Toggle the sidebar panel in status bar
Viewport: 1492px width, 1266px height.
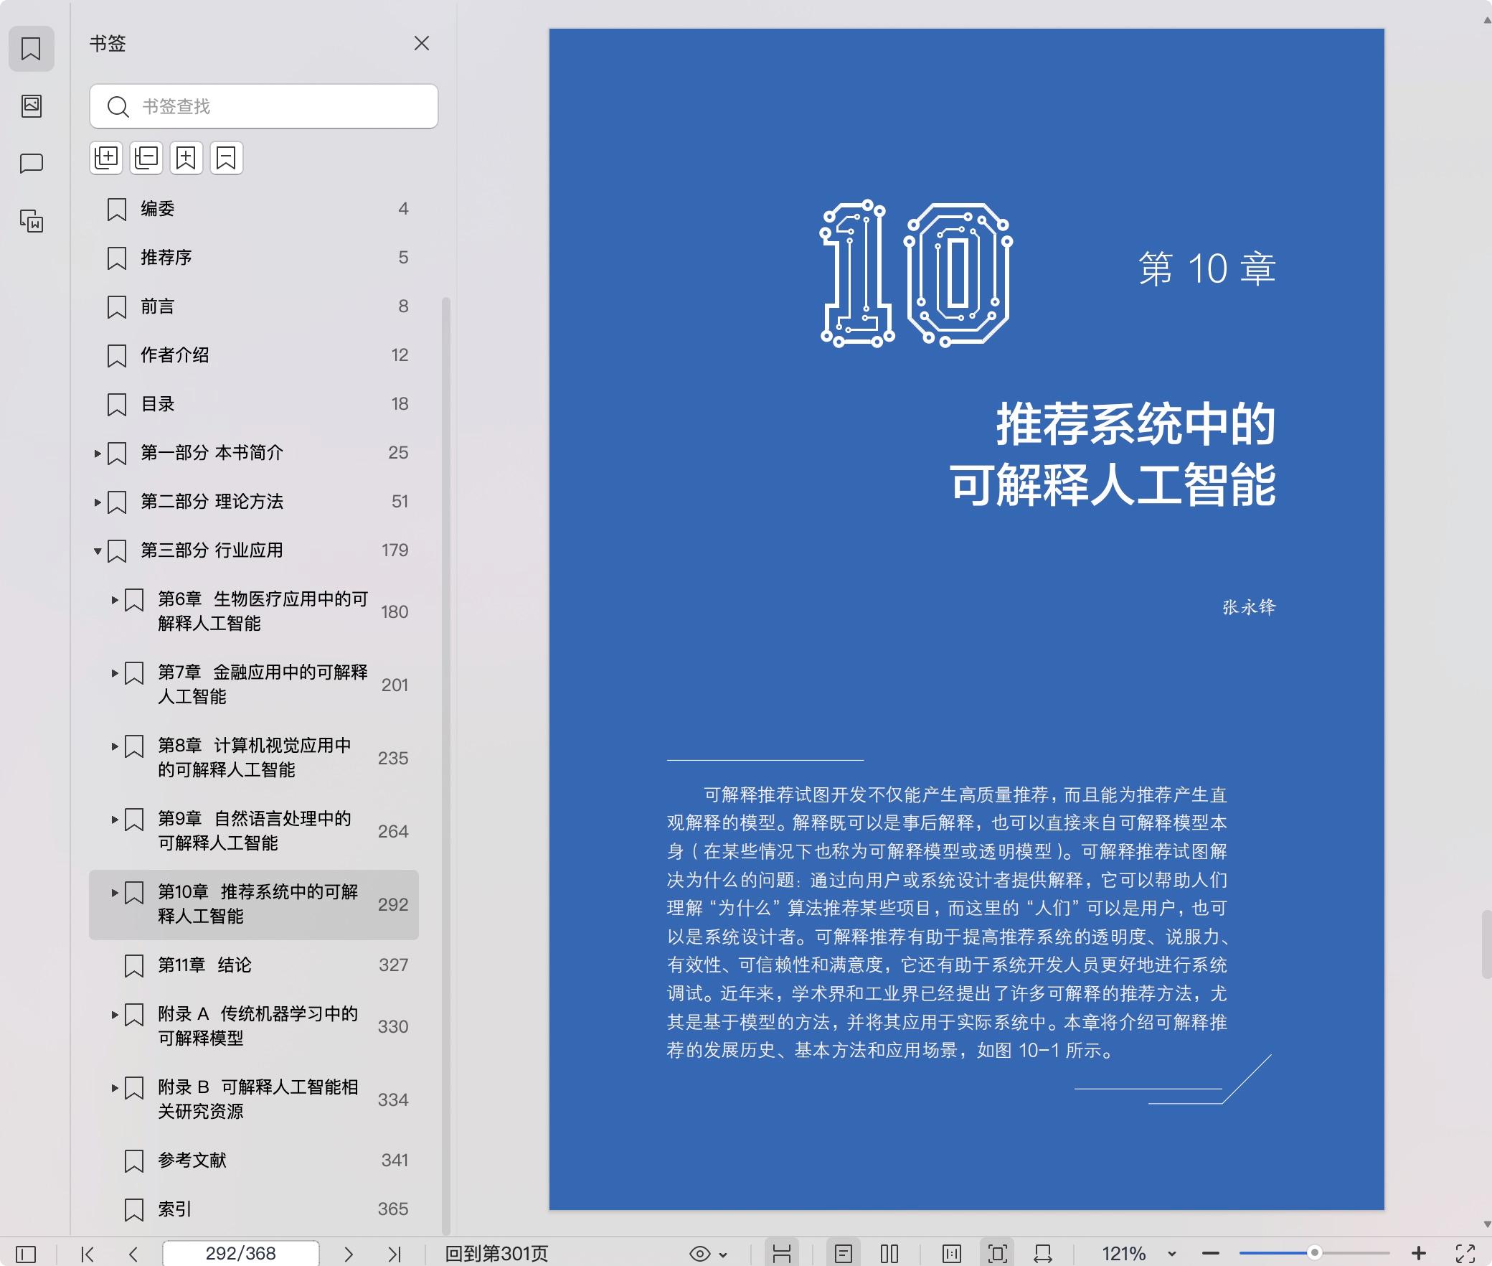(x=26, y=1253)
